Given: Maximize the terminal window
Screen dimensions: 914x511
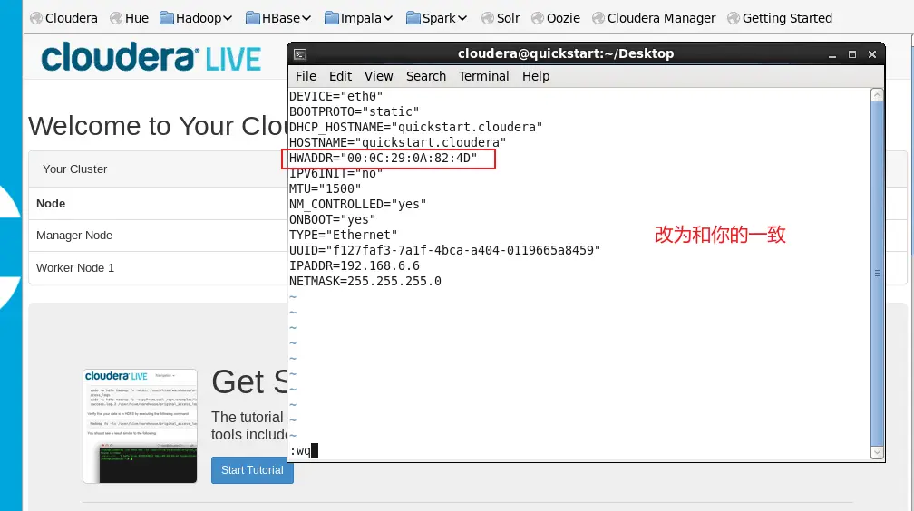Looking at the screenshot, I should point(852,54).
